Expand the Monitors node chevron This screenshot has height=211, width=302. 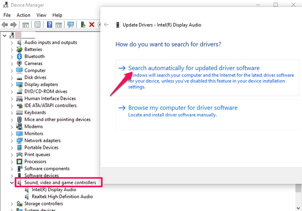pos(12,134)
